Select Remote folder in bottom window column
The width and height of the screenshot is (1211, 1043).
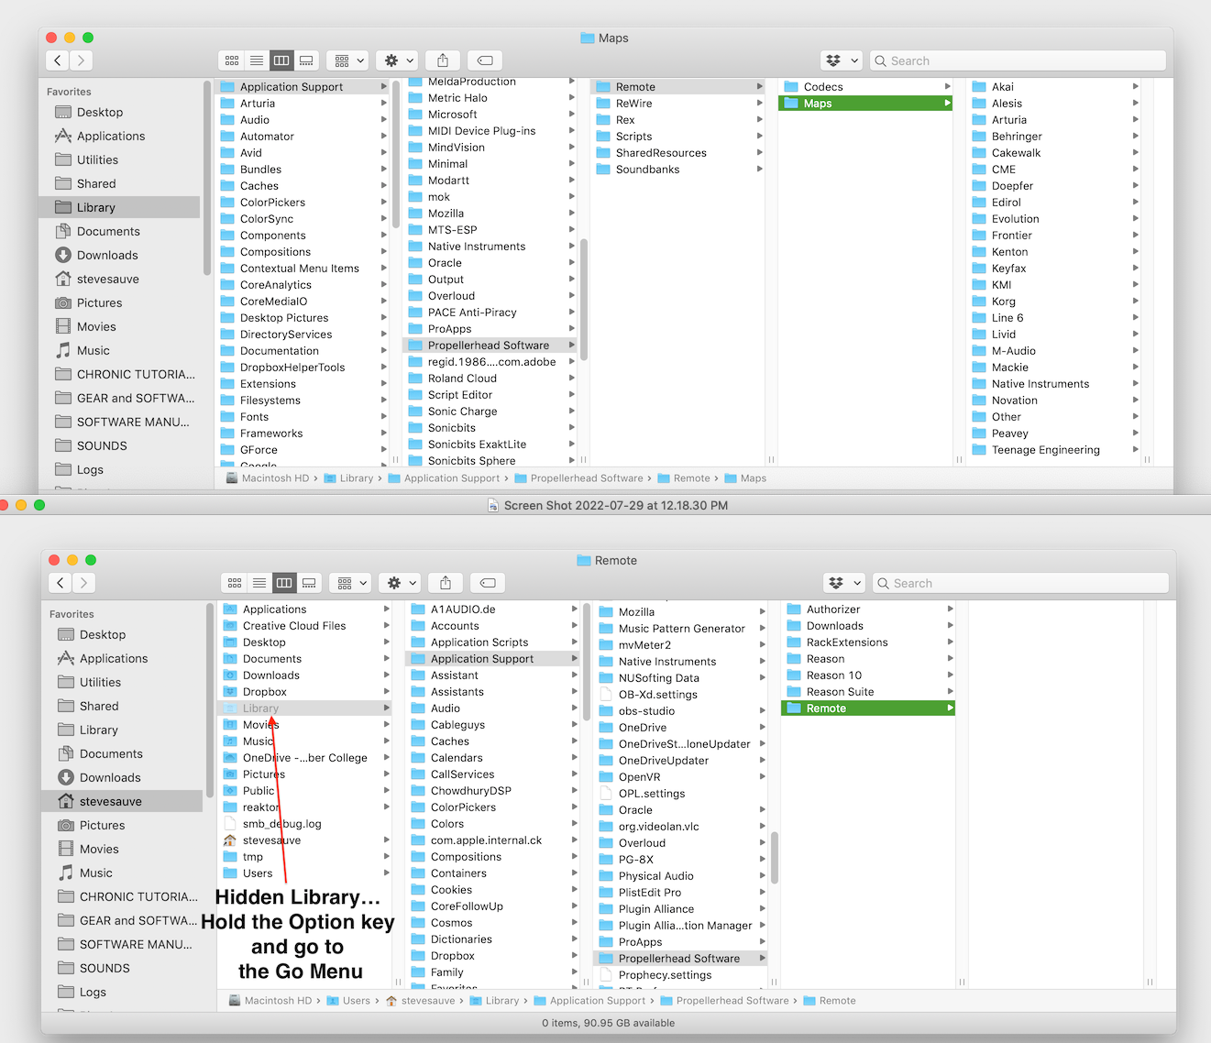pyautogui.click(x=868, y=708)
